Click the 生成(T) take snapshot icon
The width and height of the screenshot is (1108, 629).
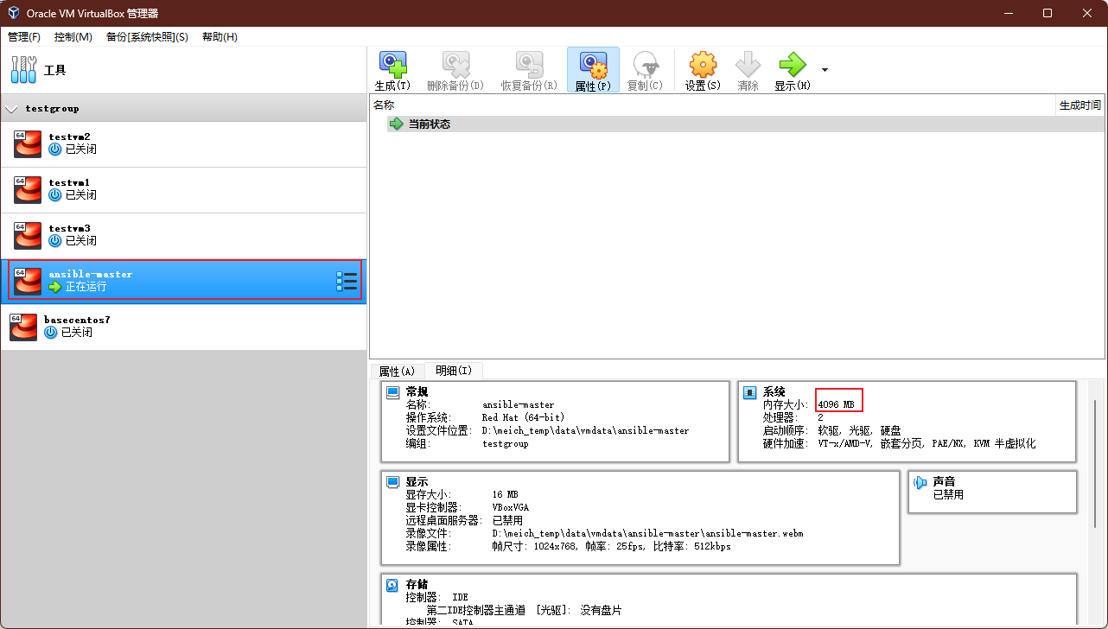(x=392, y=65)
